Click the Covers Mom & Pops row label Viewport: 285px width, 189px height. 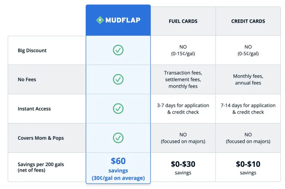41,138
